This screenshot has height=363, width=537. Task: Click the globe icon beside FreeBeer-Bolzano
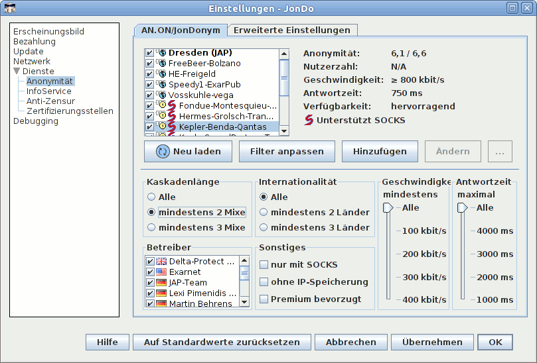pos(163,63)
